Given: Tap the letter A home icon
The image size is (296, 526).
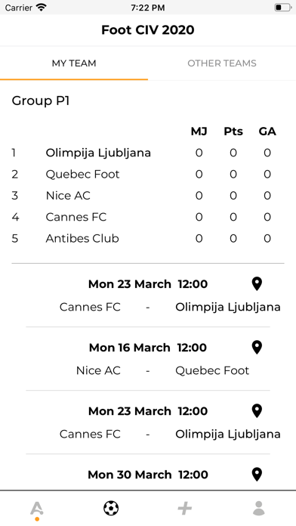Looking at the screenshot, I should coord(37,510).
